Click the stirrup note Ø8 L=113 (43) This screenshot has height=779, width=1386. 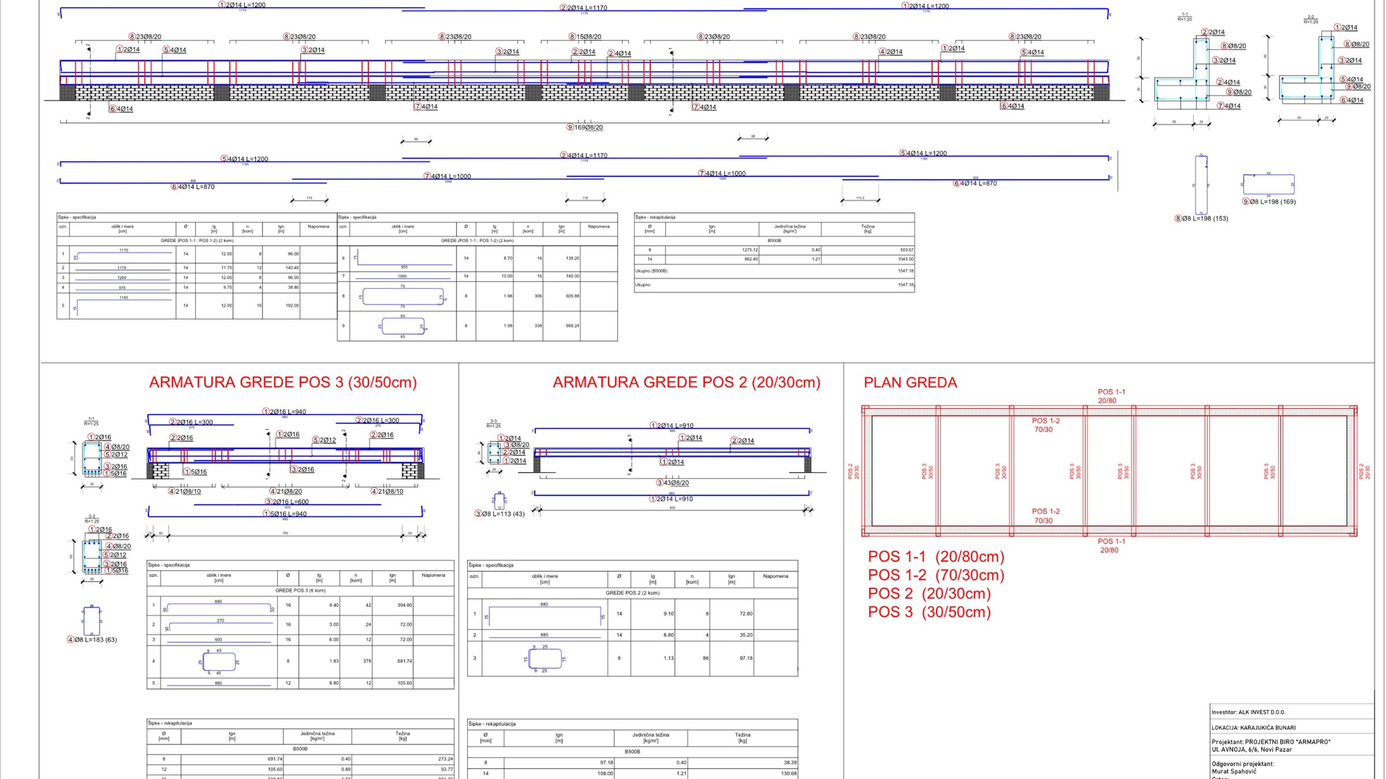pyautogui.click(x=500, y=514)
